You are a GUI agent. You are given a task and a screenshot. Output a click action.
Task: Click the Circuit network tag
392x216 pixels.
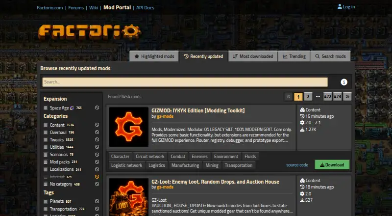click(150, 157)
